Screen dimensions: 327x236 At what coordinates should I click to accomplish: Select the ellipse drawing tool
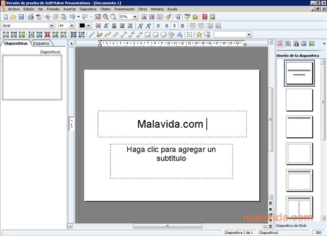(x=164, y=34)
